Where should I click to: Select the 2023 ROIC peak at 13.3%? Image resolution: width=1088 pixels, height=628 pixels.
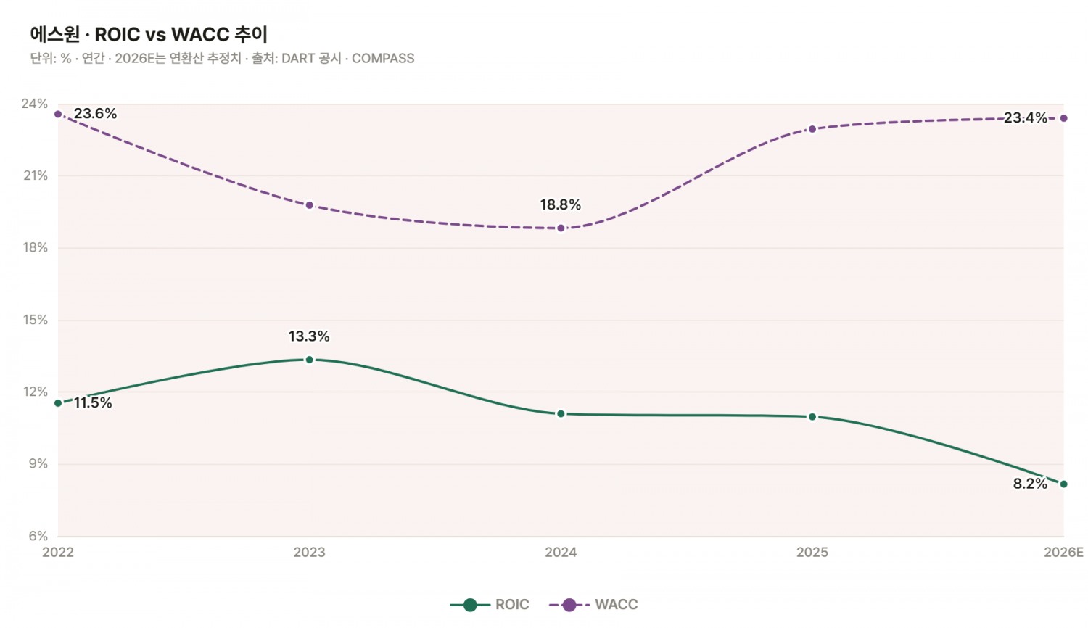(310, 360)
